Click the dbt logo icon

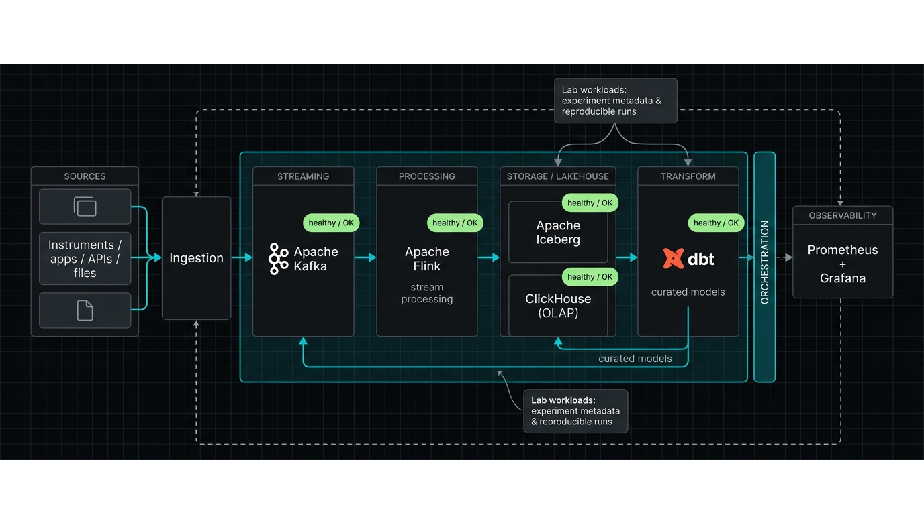click(674, 259)
